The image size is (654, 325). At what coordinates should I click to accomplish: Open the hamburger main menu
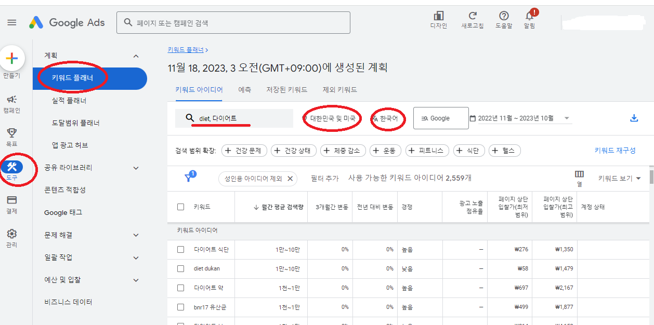point(12,22)
